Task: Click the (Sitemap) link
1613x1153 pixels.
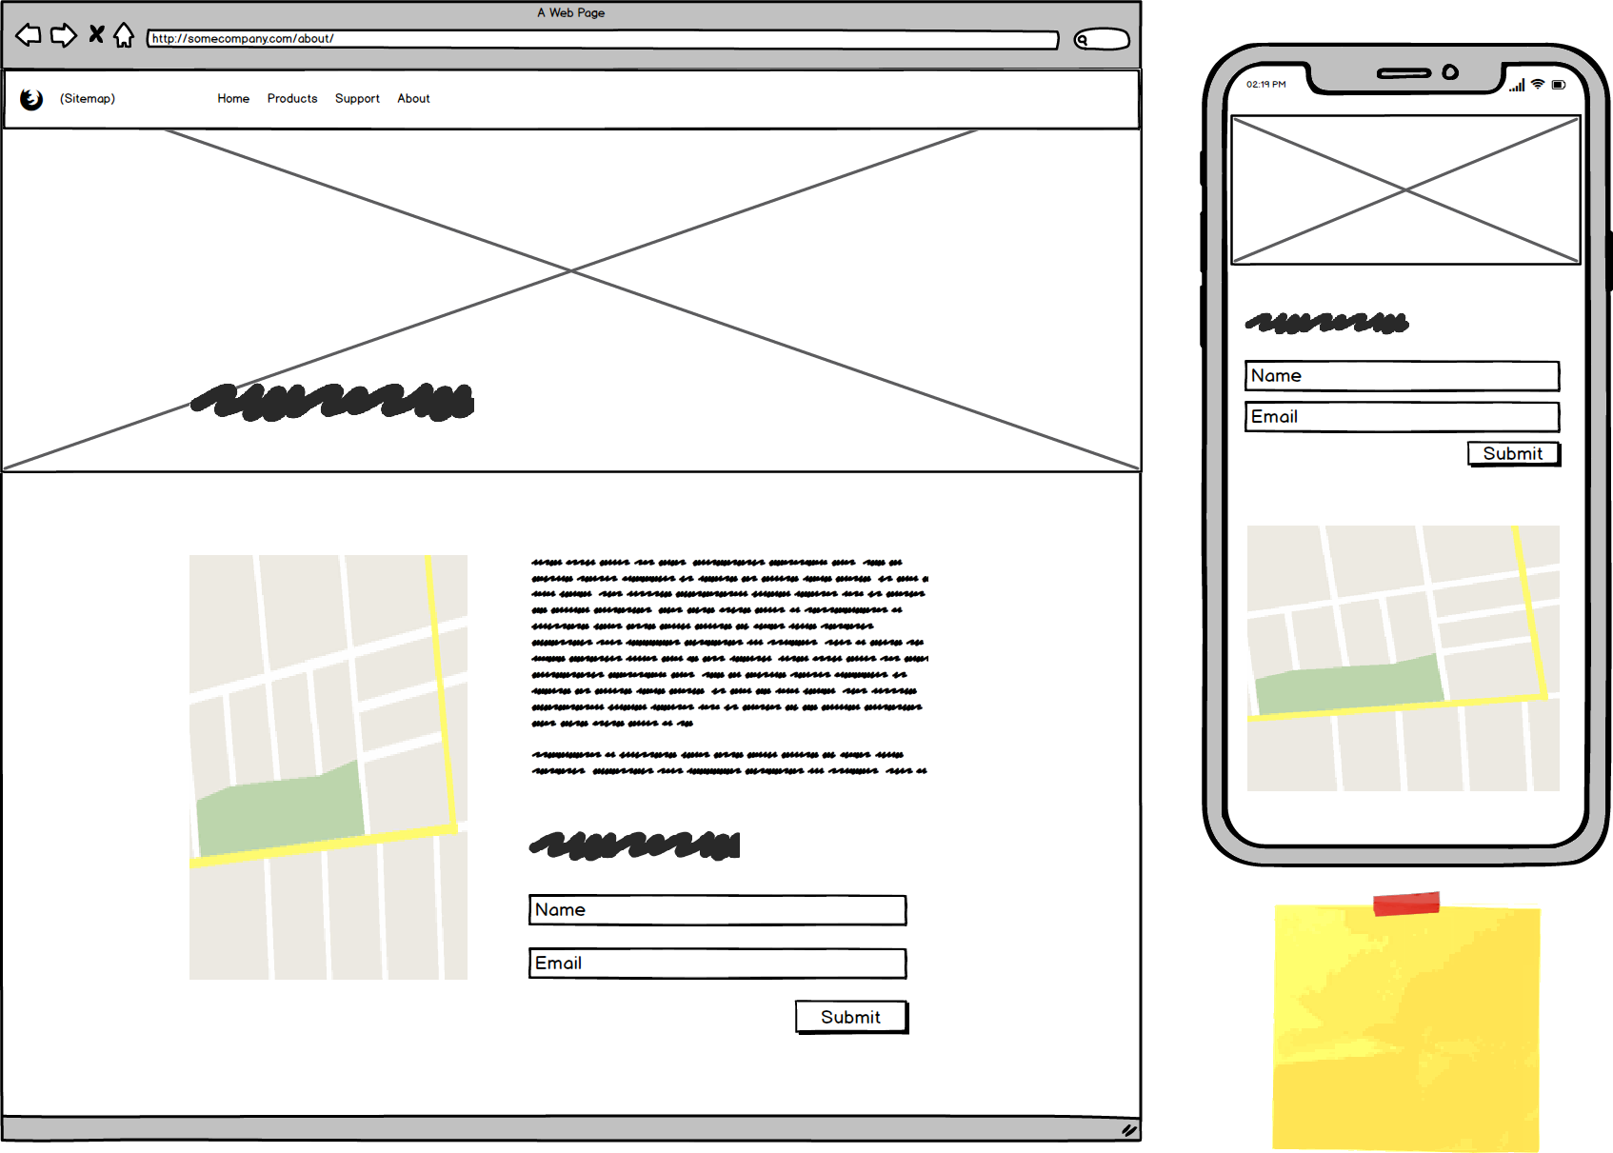Action: coord(88,99)
